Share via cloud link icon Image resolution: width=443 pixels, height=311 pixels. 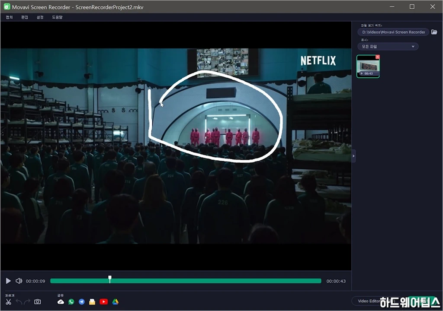pyautogui.click(x=61, y=301)
